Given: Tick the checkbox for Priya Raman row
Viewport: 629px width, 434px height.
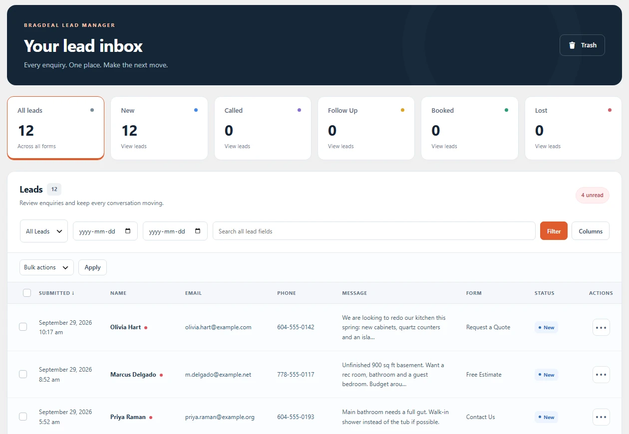Looking at the screenshot, I should [x=23, y=417].
